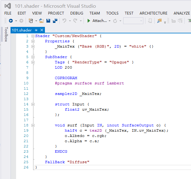Viewport: 191px width, 179px height.
Task: Open the refresh button dropdown arrow
Action: [120, 21]
